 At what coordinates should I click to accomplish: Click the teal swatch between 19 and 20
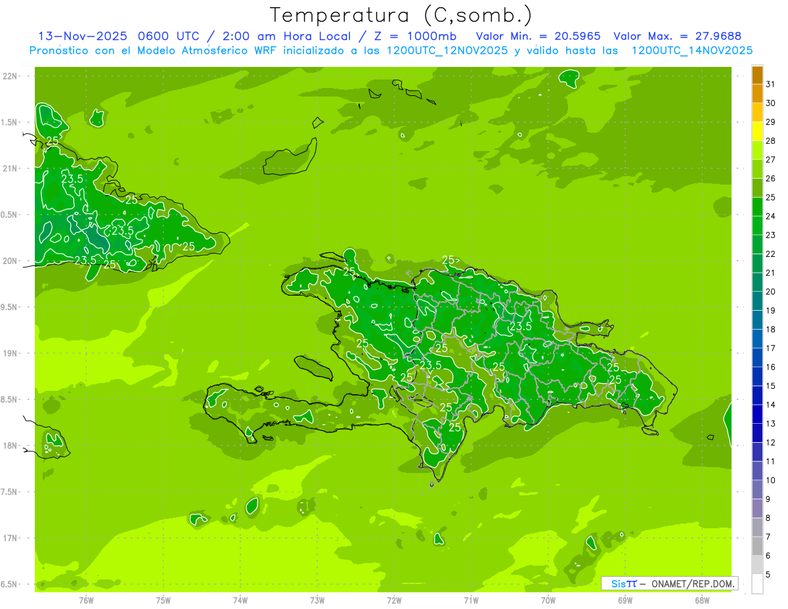[x=757, y=301]
